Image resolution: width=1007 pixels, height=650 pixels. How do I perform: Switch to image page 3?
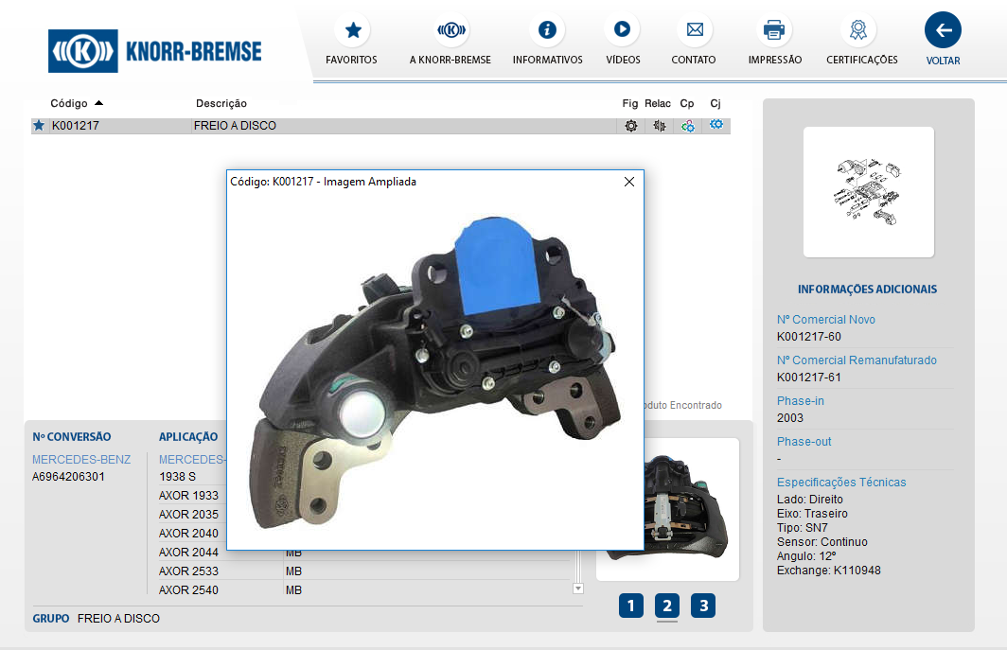(x=703, y=606)
